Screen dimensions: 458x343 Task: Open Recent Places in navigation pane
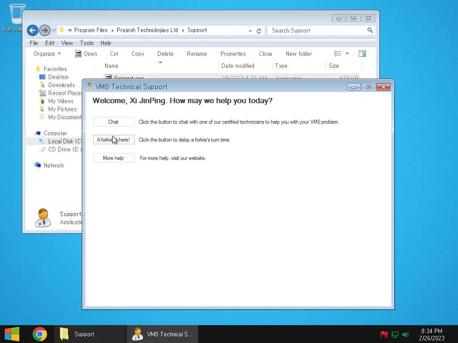60,93
